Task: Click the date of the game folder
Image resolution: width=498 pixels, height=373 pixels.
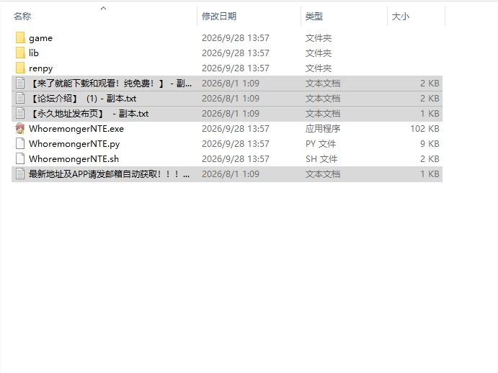Action: [x=236, y=38]
